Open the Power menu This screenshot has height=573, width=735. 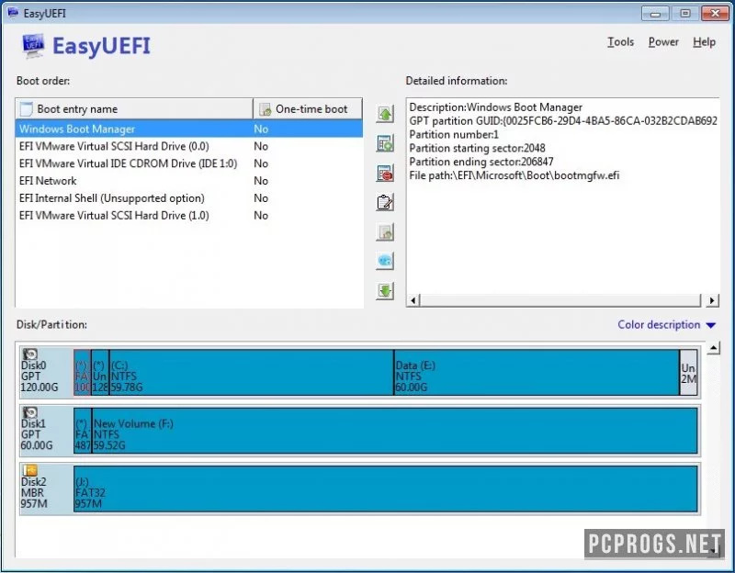tap(663, 42)
